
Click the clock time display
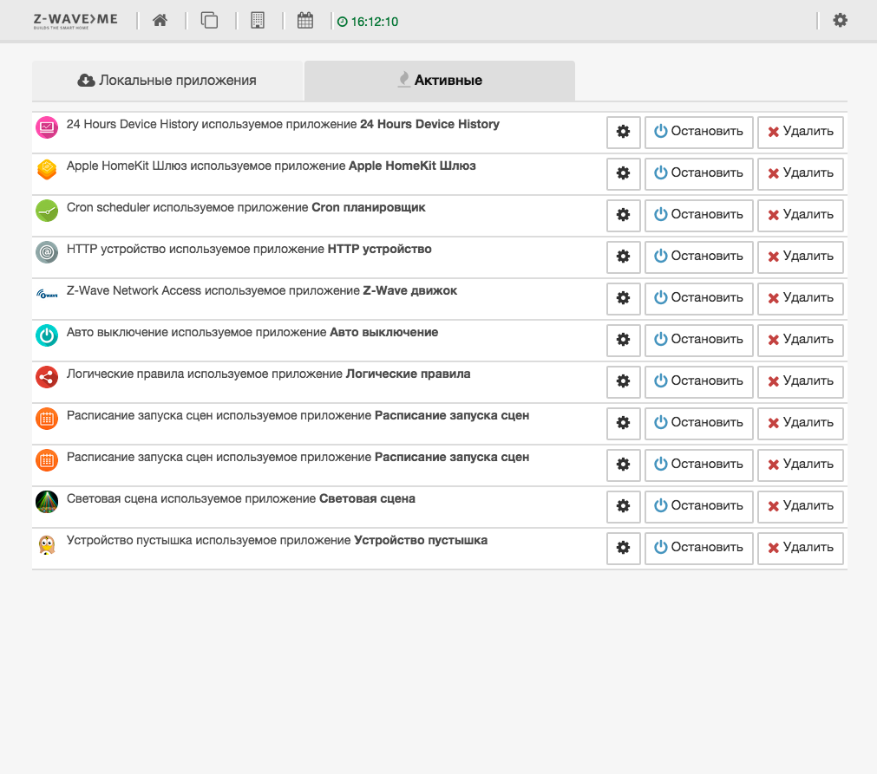point(369,22)
